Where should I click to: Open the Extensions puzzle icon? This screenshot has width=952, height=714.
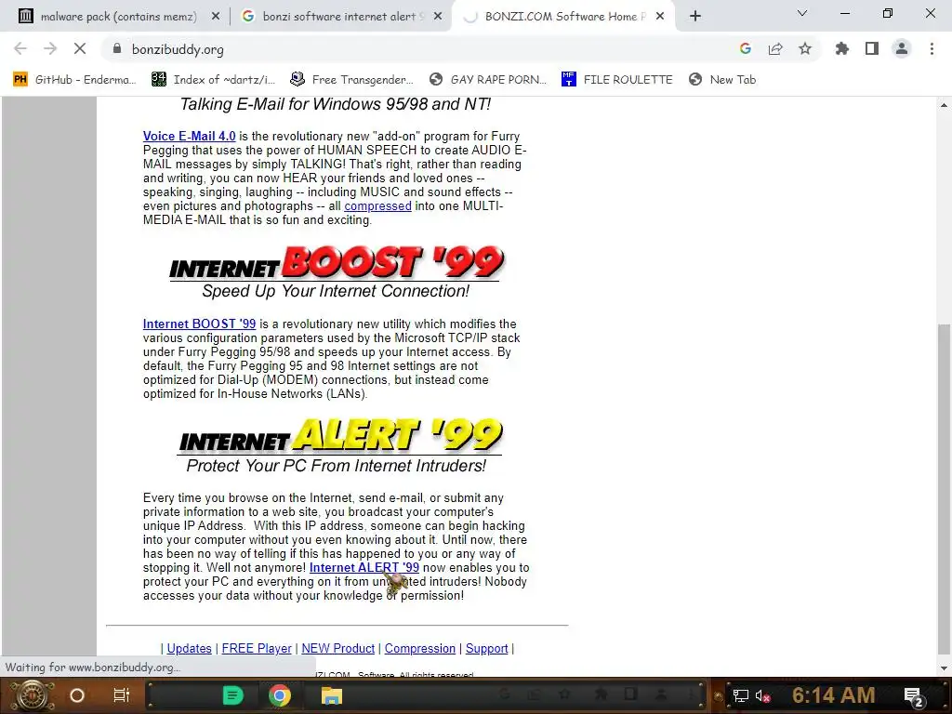click(842, 48)
